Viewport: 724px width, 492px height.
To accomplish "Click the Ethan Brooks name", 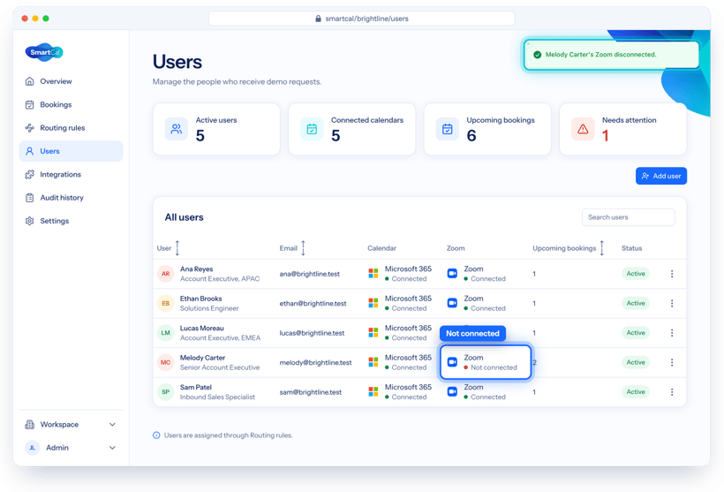I will click(x=200, y=299).
